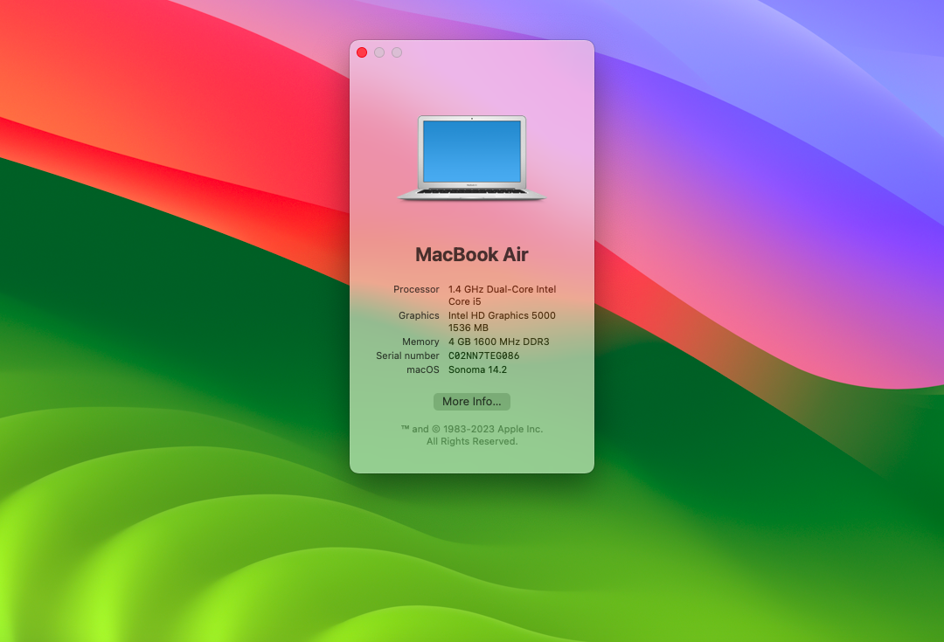This screenshot has width=944, height=642.
Task: Click the 1983-2023 Apple Inc. copyright text
Action: coord(471,429)
